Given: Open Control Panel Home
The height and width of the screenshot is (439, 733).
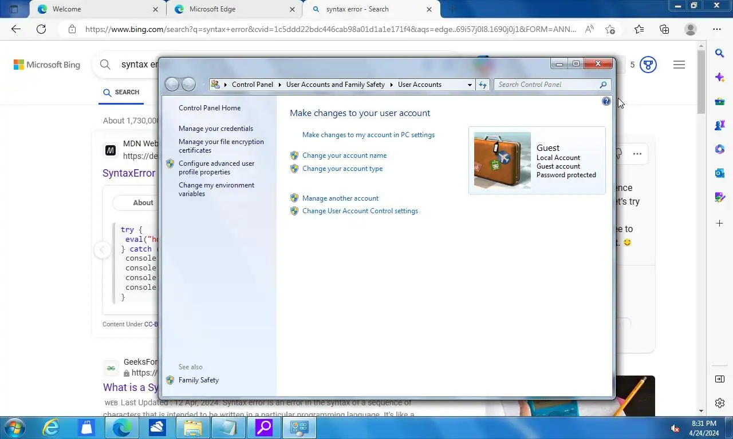Looking at the screenshot, I should tap(210, 108).
